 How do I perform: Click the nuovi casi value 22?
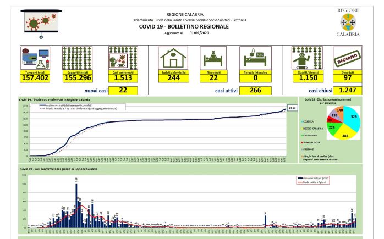[x=123, y=90]
